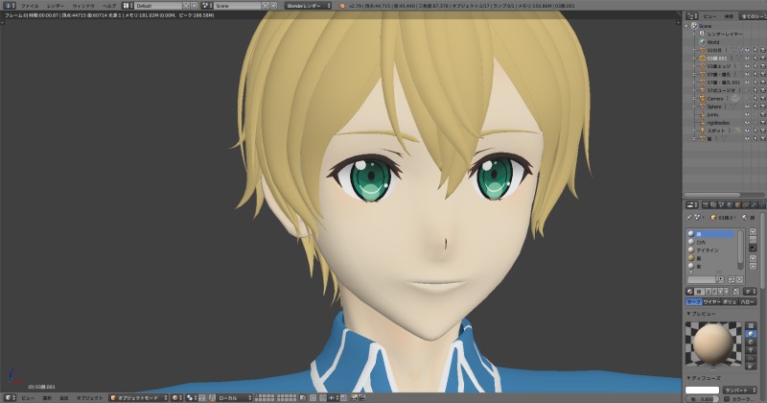The image size is (767, 403).
Task: Move material slot down arrow
Action: [x=754, y=267]
